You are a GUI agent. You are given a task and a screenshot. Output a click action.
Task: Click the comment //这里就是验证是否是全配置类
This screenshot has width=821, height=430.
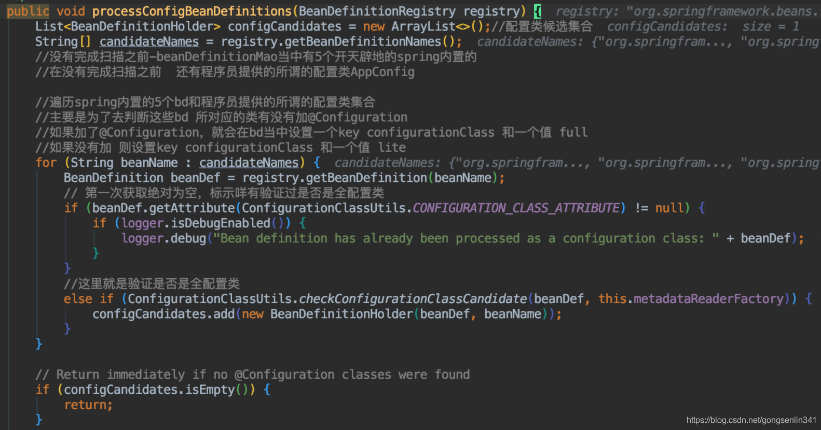pos(152,283)
